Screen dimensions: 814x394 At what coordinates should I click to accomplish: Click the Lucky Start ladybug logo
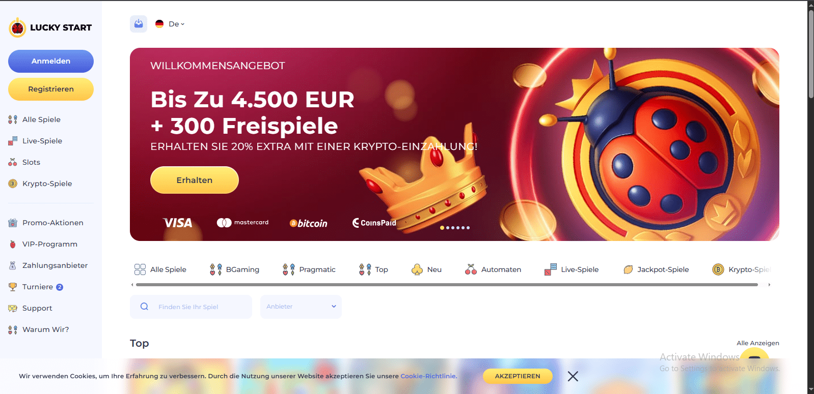coord(17,27)
